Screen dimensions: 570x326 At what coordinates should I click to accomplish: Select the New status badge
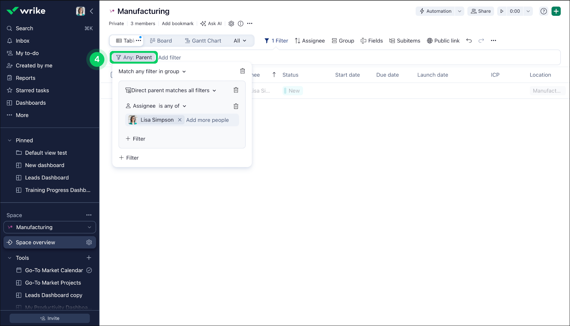point(293,91)
